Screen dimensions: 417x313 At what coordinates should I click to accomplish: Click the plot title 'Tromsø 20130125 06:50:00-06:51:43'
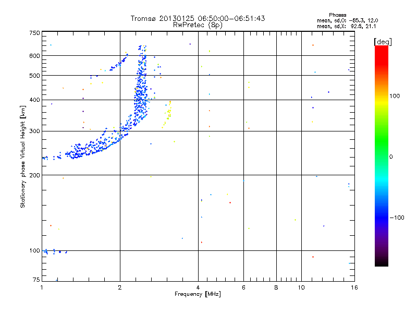tap(198, 18)
